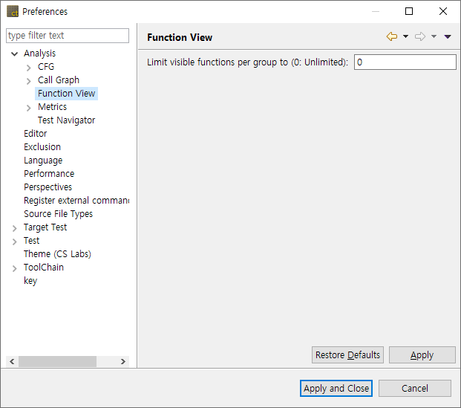
Task: Collapse the Analysis tree node
Action: coord(15,54)
